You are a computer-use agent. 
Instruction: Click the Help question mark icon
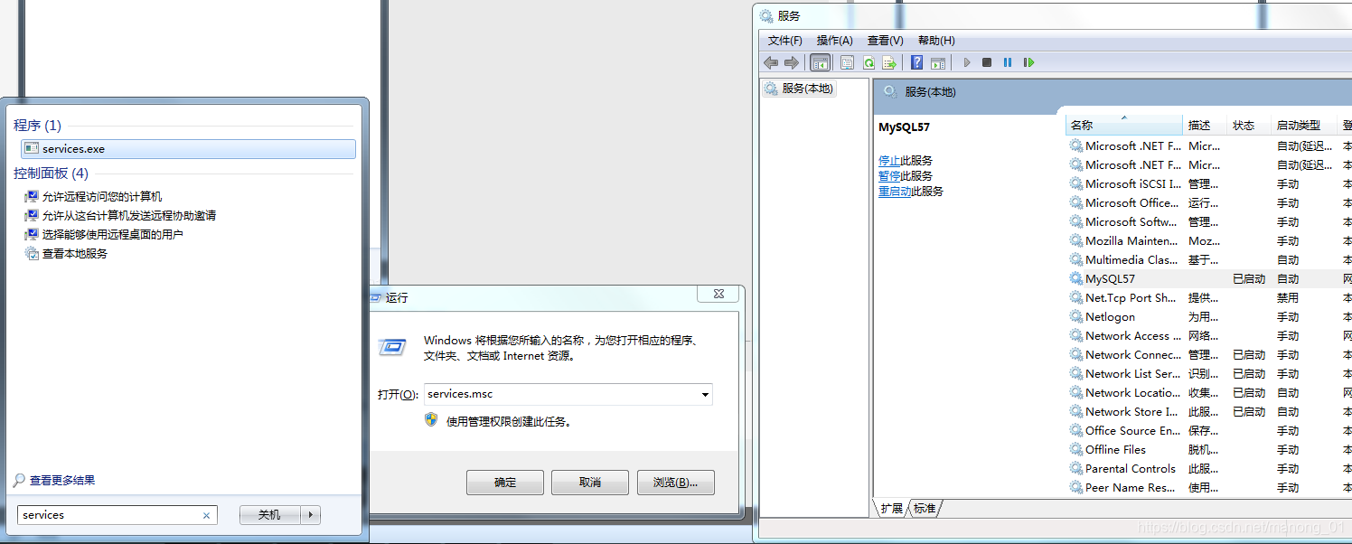pyautogui.click(x=916, y=62)
